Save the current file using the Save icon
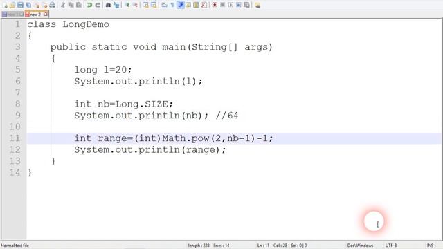This screenshot has height=249, width=443. coord(20,5)
